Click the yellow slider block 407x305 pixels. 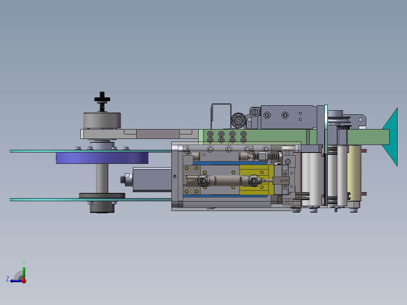[256, 180]
